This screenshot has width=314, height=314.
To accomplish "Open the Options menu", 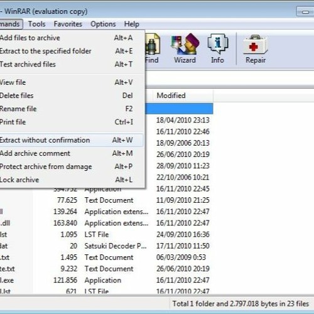I will (103, 24).
